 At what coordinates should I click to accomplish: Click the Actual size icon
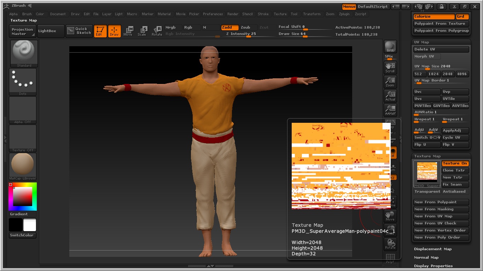pos(390,96)
